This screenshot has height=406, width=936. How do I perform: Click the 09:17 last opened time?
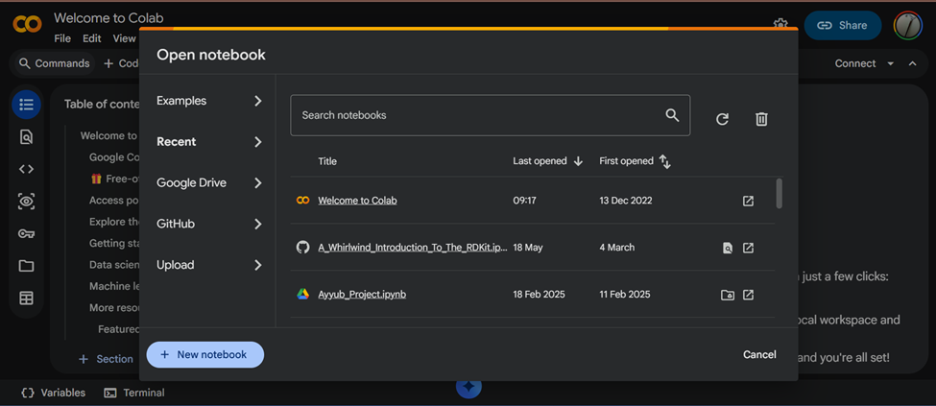tap(524, 201)
